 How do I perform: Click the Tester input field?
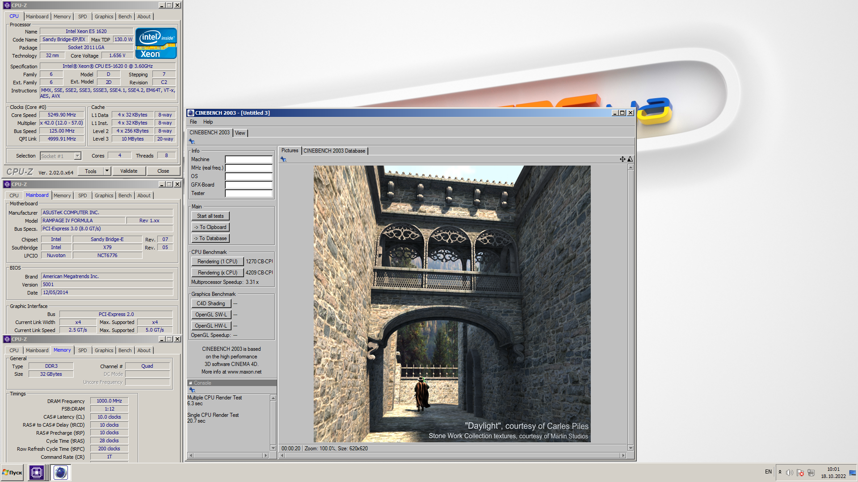(x=248, y=193)
